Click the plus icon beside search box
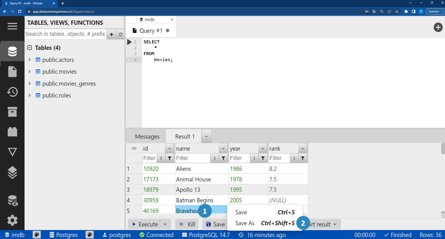This screenshot has height=239, width=445. point(111,34)
